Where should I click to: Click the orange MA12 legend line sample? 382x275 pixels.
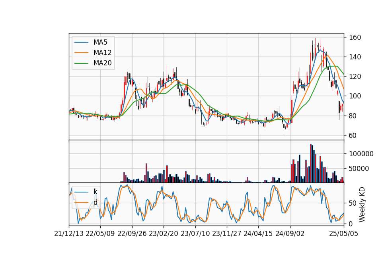pyautogui.click(x=81, y=53)
